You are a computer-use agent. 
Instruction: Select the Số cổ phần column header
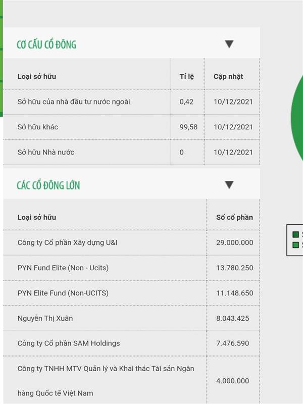pyautogui.click(x=234, y=217)
